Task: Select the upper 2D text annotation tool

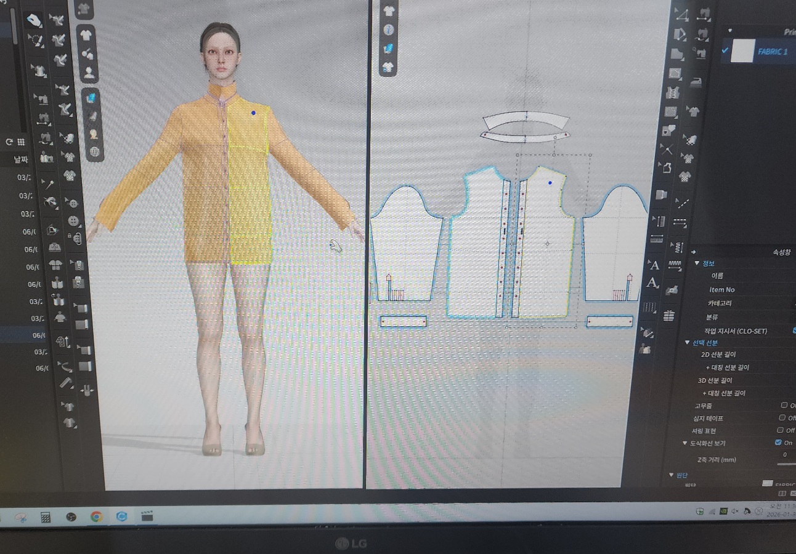Action: click(654, 265)
